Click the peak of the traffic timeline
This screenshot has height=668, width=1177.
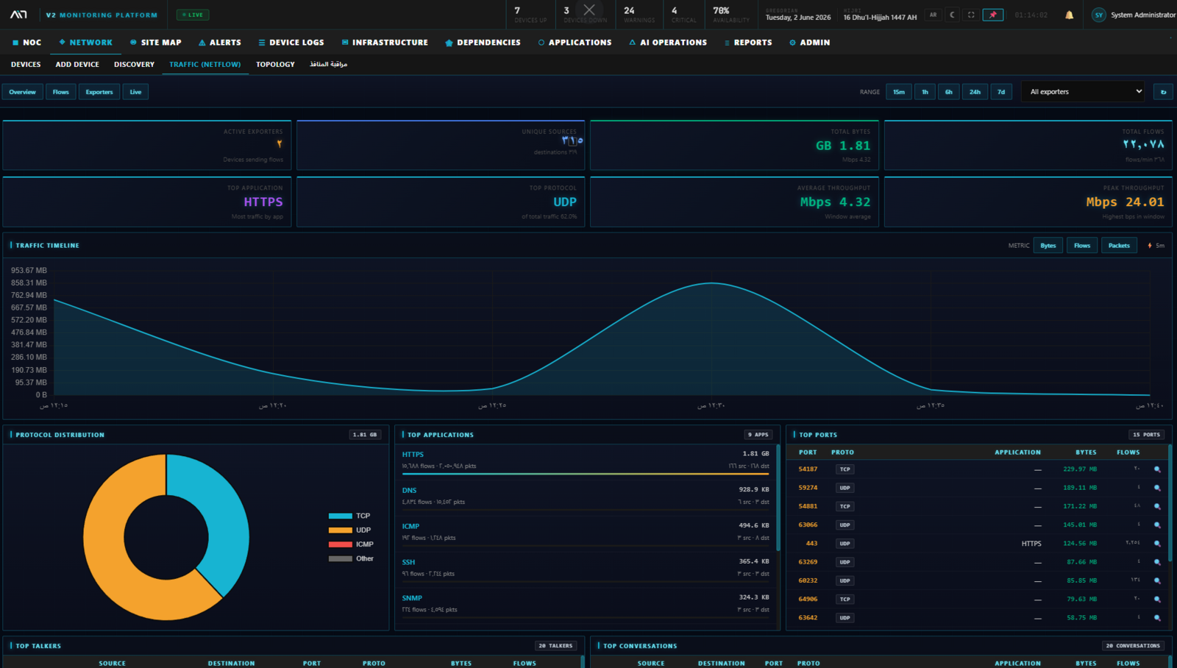(x=711, y=283)
